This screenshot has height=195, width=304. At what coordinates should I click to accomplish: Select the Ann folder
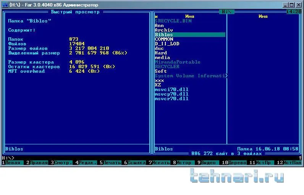coord(159,26)
